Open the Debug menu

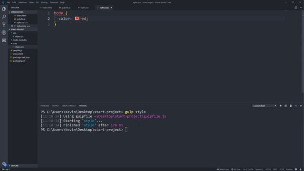point(44,2)
